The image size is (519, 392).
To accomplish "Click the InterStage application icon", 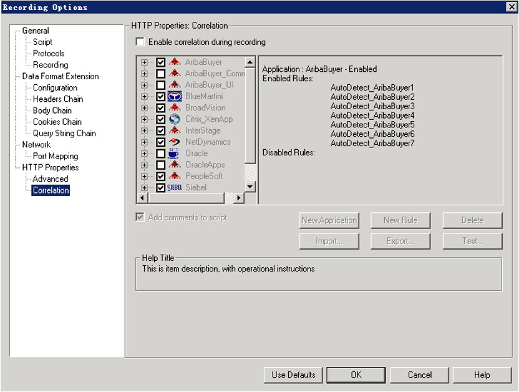I will coord(175,130).
